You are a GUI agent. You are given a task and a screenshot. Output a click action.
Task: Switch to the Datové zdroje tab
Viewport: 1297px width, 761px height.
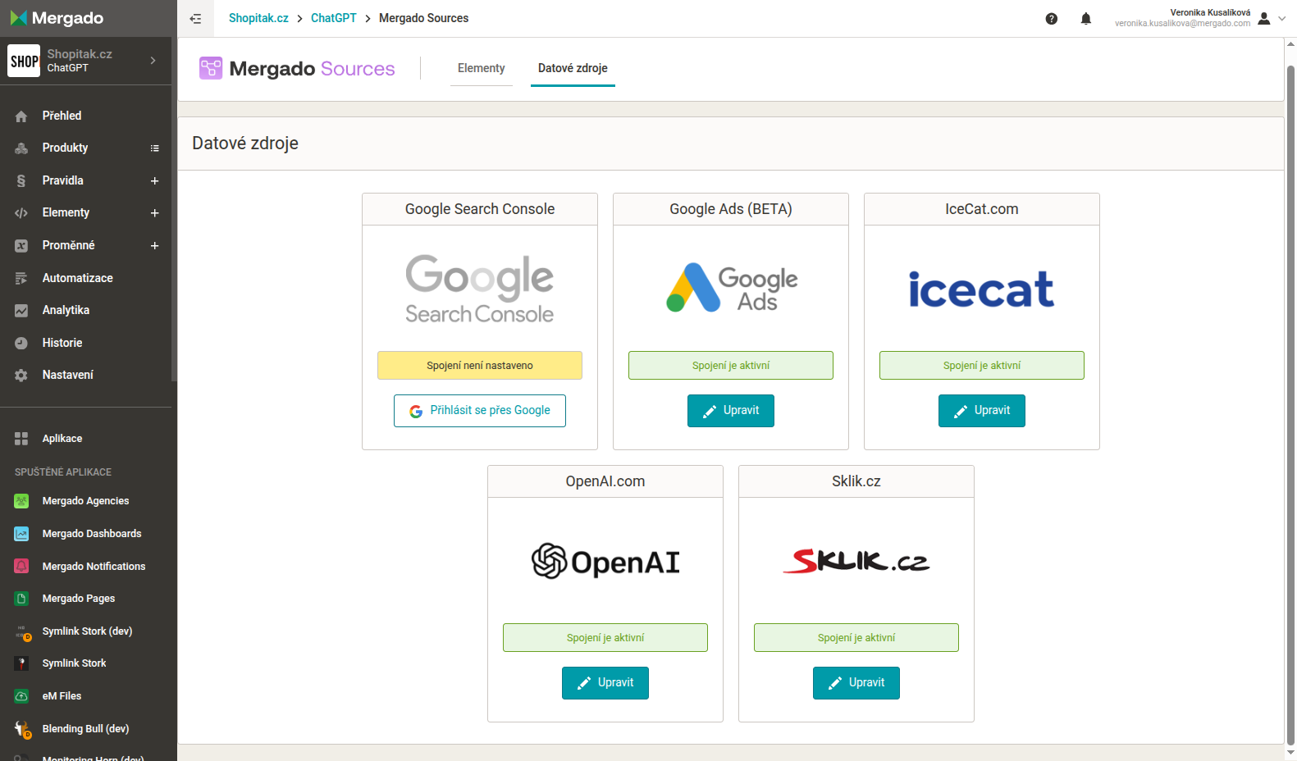click(x=573, y=68)
